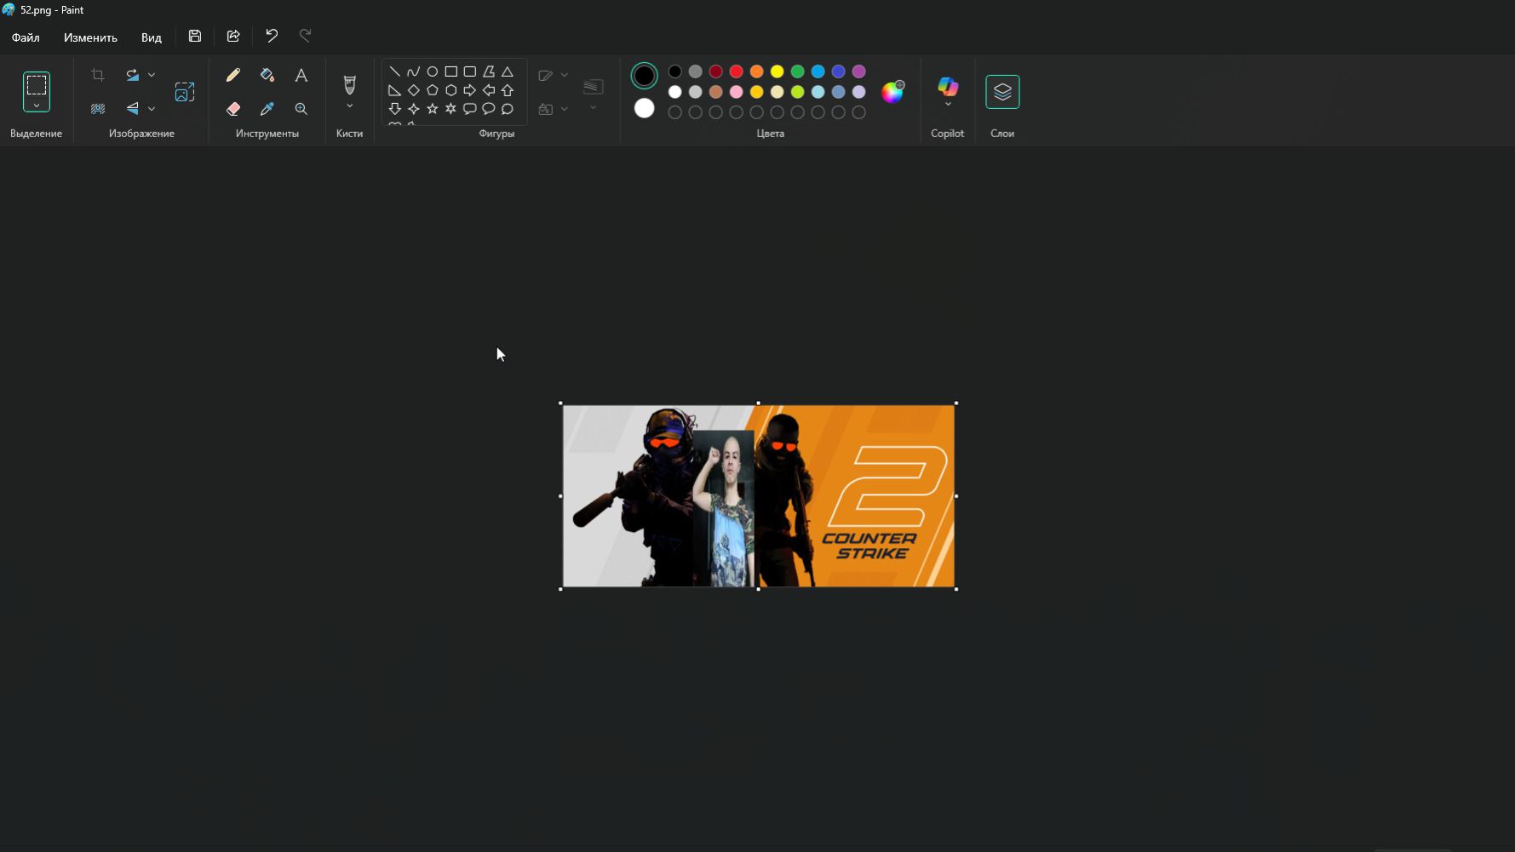Select the Right arrow shape
Screen dimensions: 1515x852
pos(469,90)
